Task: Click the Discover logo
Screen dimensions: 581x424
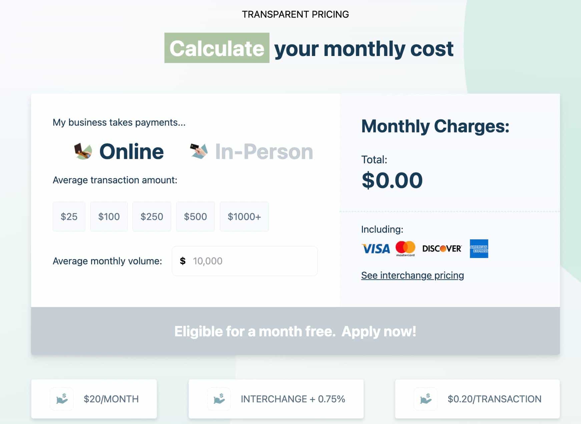Action: coord(442,249)
